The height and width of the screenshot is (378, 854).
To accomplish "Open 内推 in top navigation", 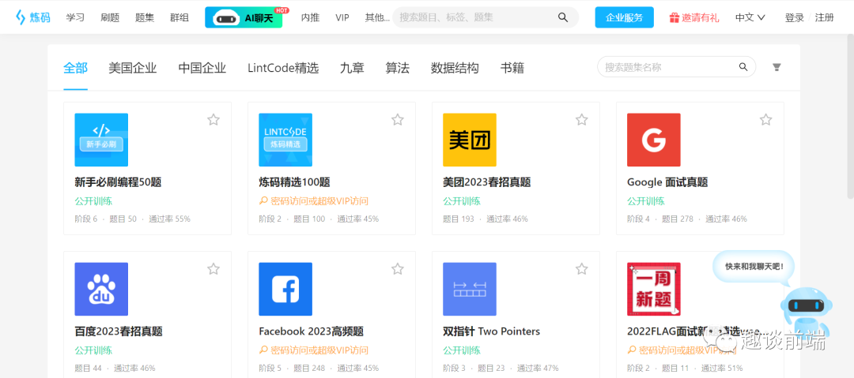I will click(311, 17).
